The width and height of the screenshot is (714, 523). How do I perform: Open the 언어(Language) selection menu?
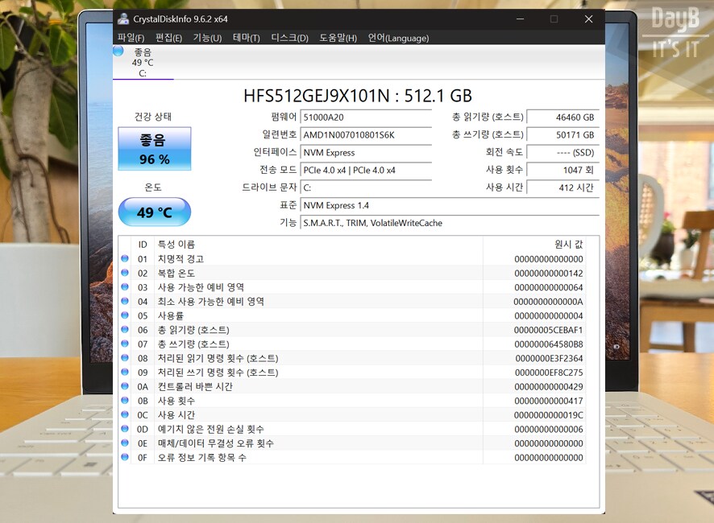pos(401,37)
